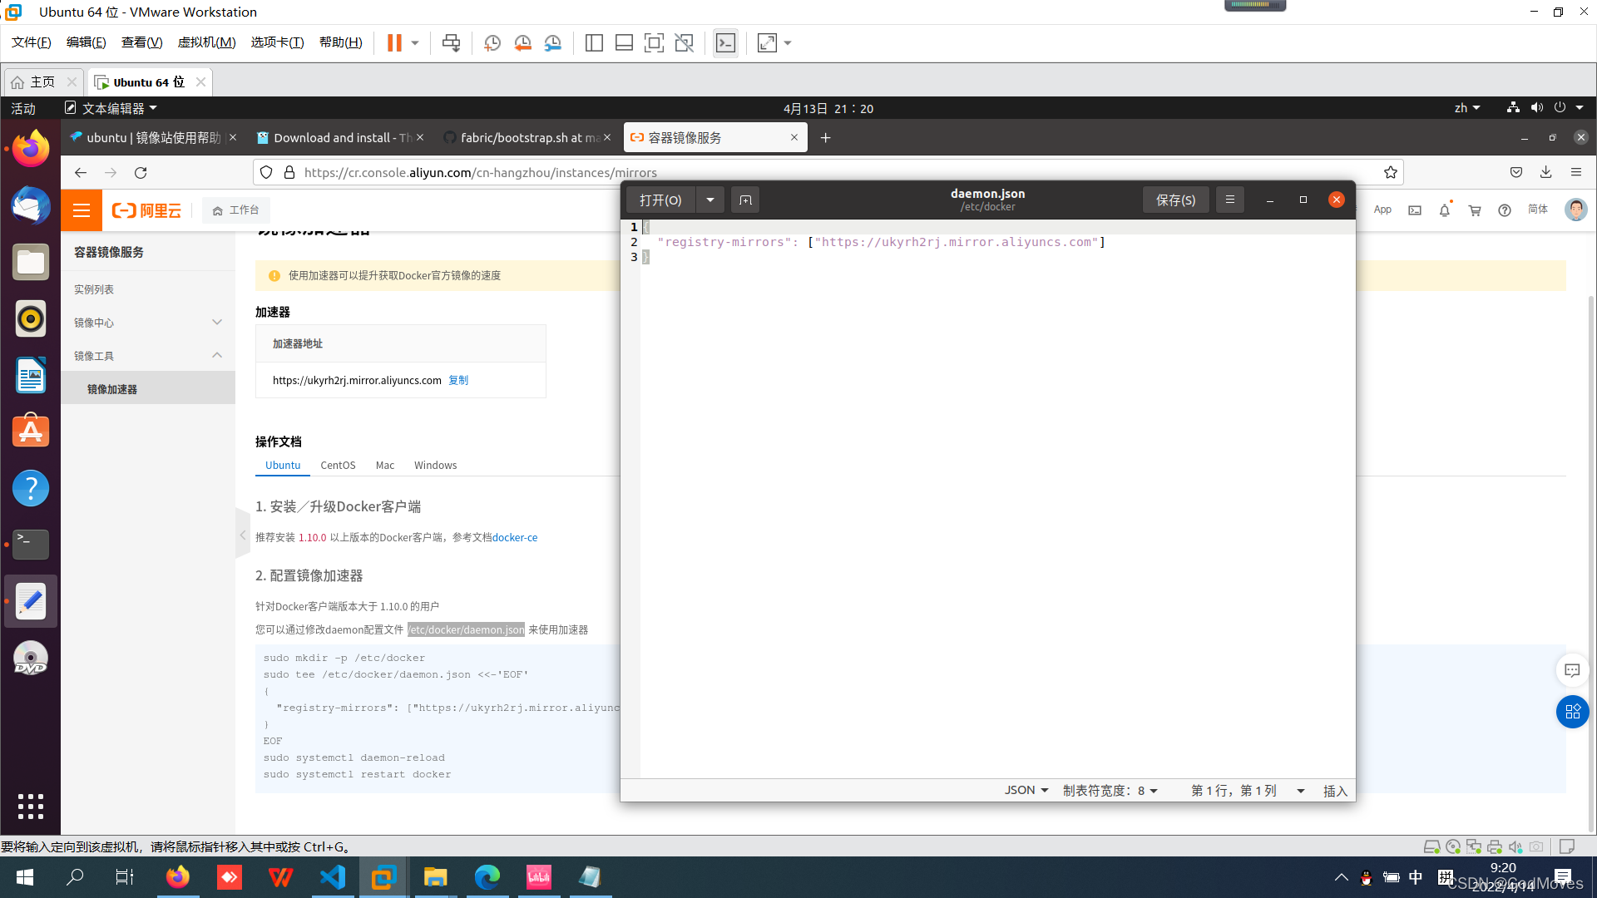Click the 保存 save button in gedit
The image size is (1597, 898).
1175,200
